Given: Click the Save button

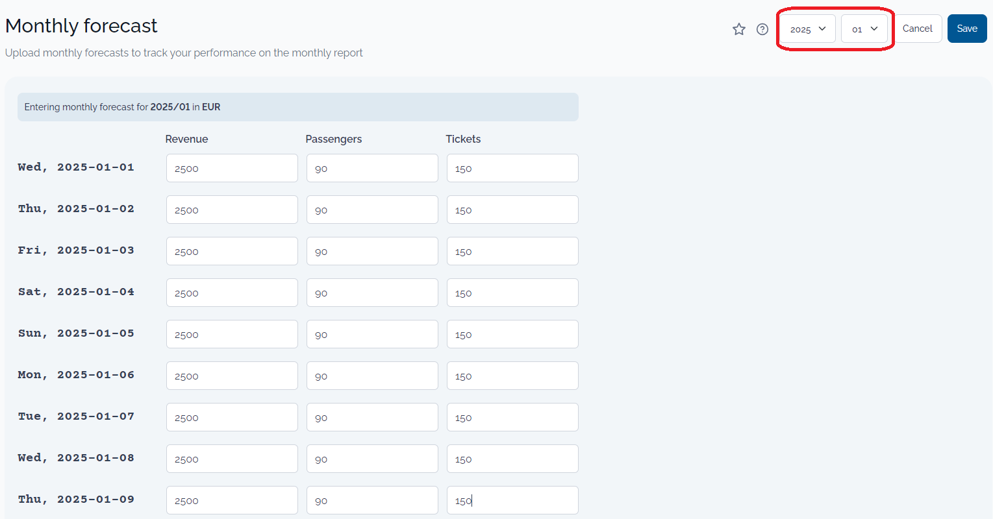Looking at the screenshot, I should click(x=967, y=29).
